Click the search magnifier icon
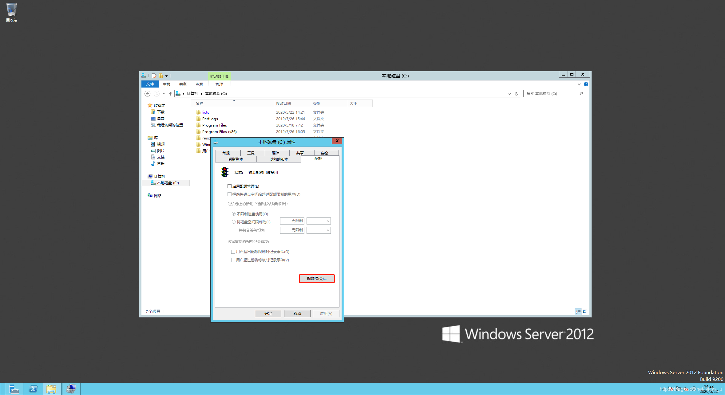725x395 pixels. point(581,94)
